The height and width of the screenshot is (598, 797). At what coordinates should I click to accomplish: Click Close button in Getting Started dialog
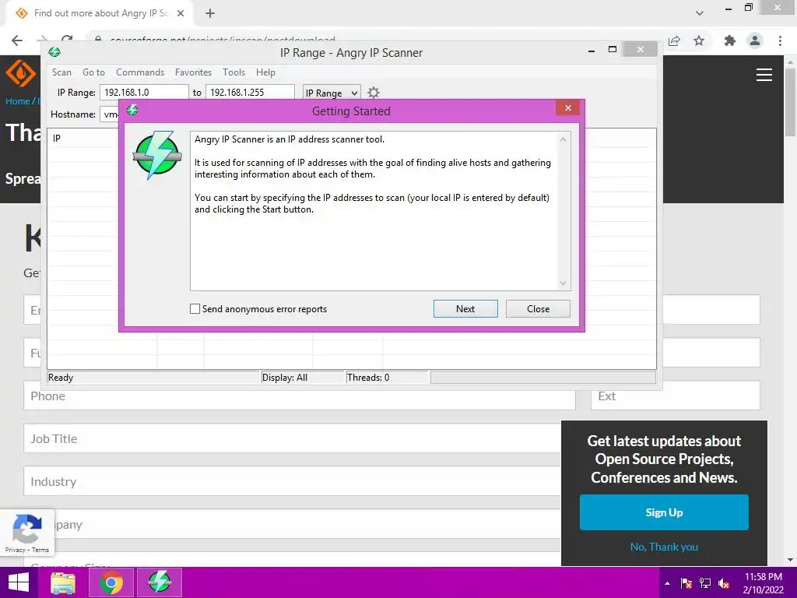point(538,308)
